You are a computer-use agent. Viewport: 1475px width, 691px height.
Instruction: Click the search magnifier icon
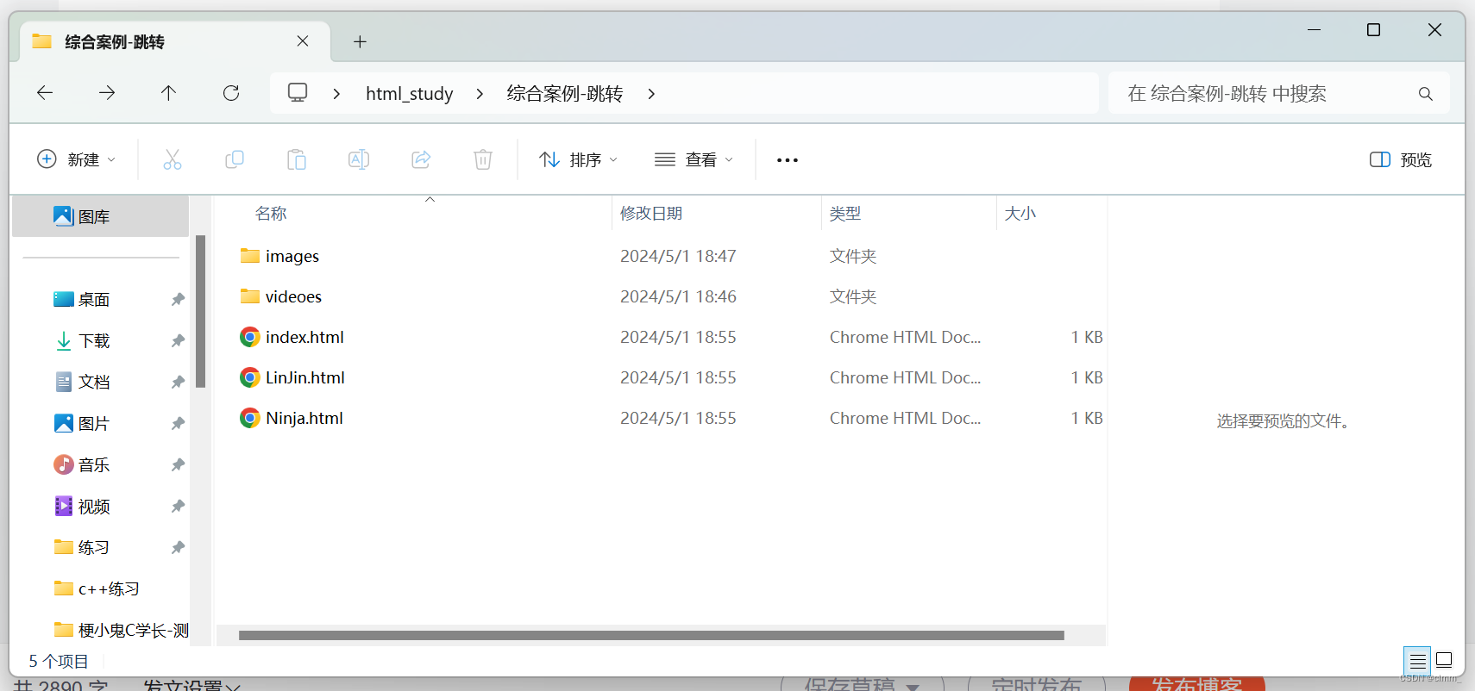coord(1426,94)
